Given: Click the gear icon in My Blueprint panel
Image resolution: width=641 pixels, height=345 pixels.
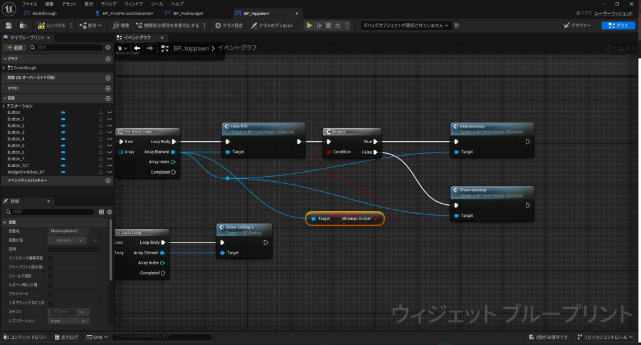Looking at the screenshot, I should coord(108,47).
